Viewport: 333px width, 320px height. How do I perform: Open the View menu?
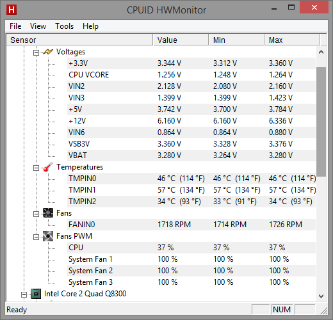tap(38, 26)
